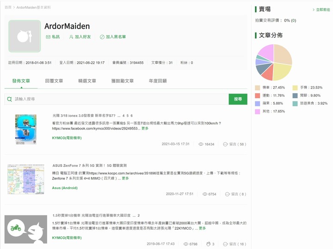Click the ArdorMaiden username heading
Viewport: 333px width, 249px height.
coord(67,26)
